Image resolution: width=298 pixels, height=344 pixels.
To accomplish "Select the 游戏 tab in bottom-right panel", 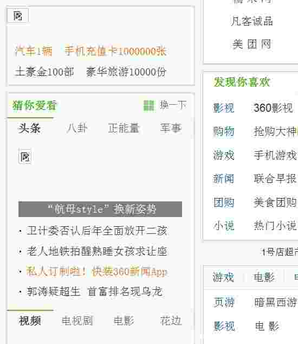I will pos(223,277).
